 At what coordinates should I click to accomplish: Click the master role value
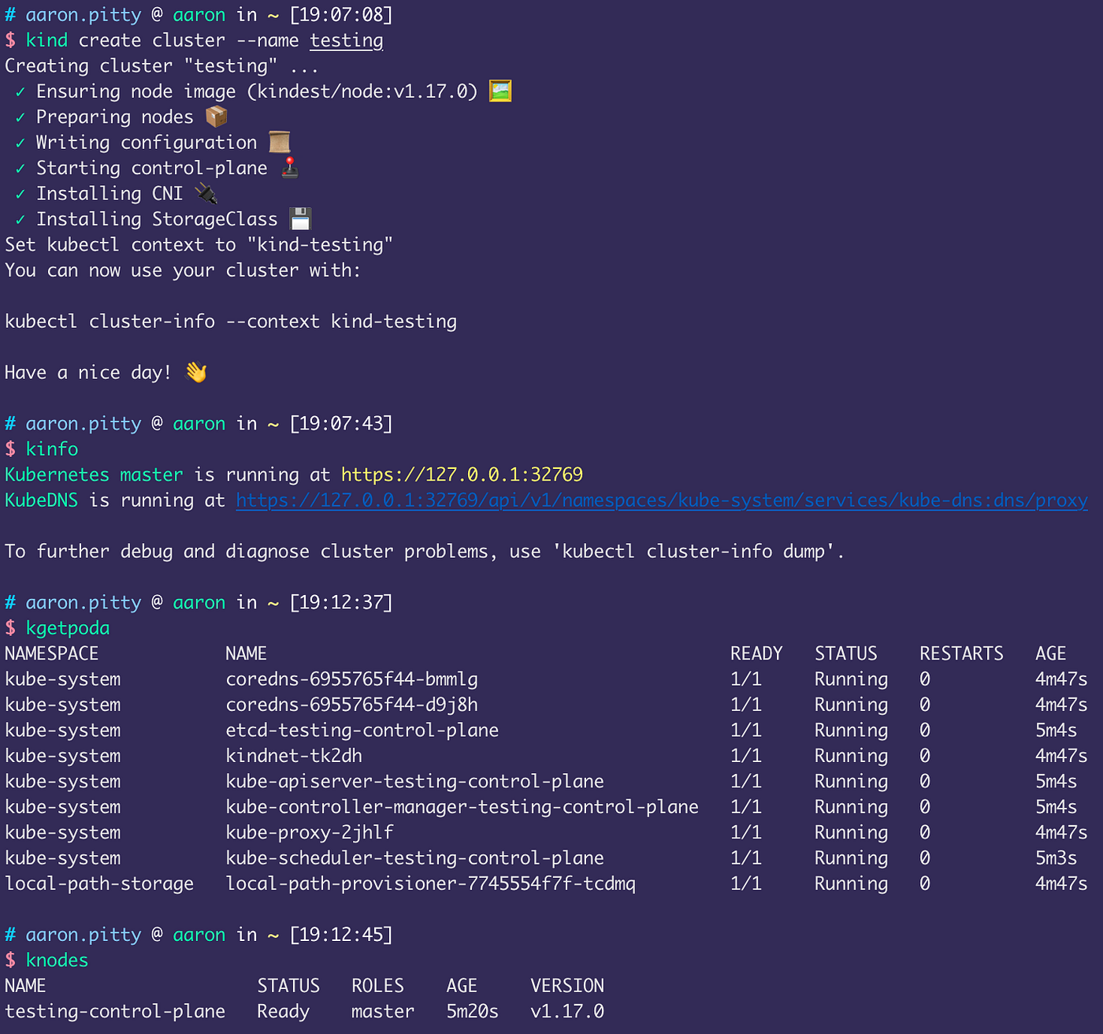(383, 1011)
